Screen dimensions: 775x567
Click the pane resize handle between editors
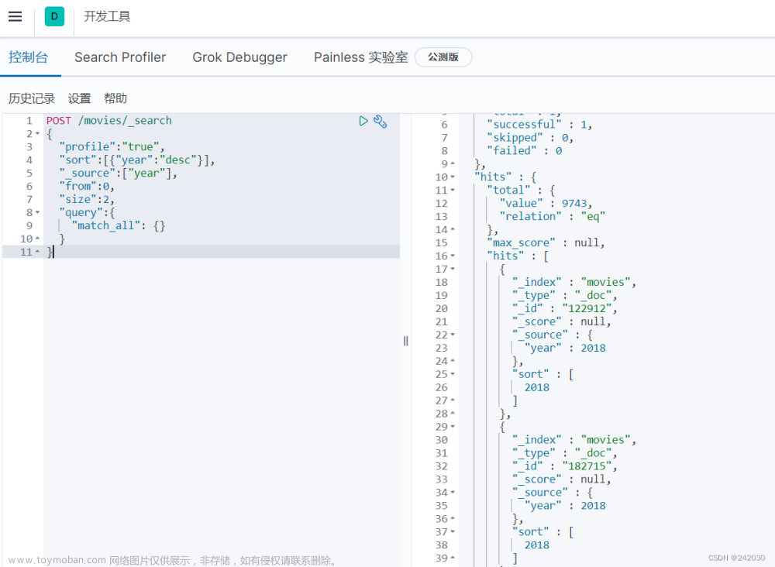(406, 341)
